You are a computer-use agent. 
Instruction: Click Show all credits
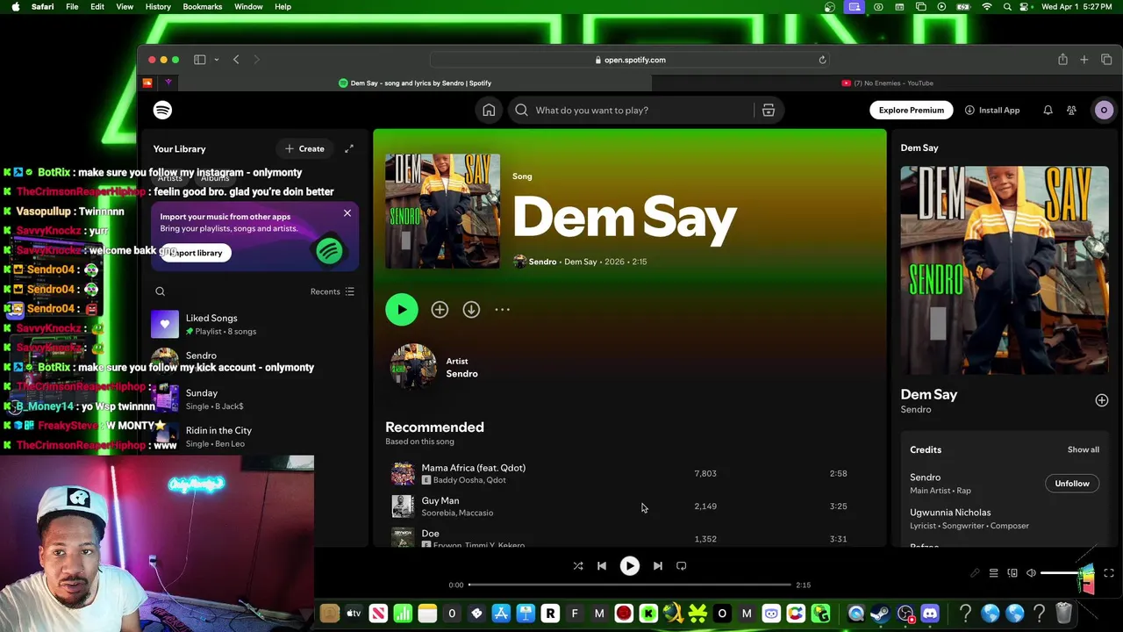(x=1083, y=449)
